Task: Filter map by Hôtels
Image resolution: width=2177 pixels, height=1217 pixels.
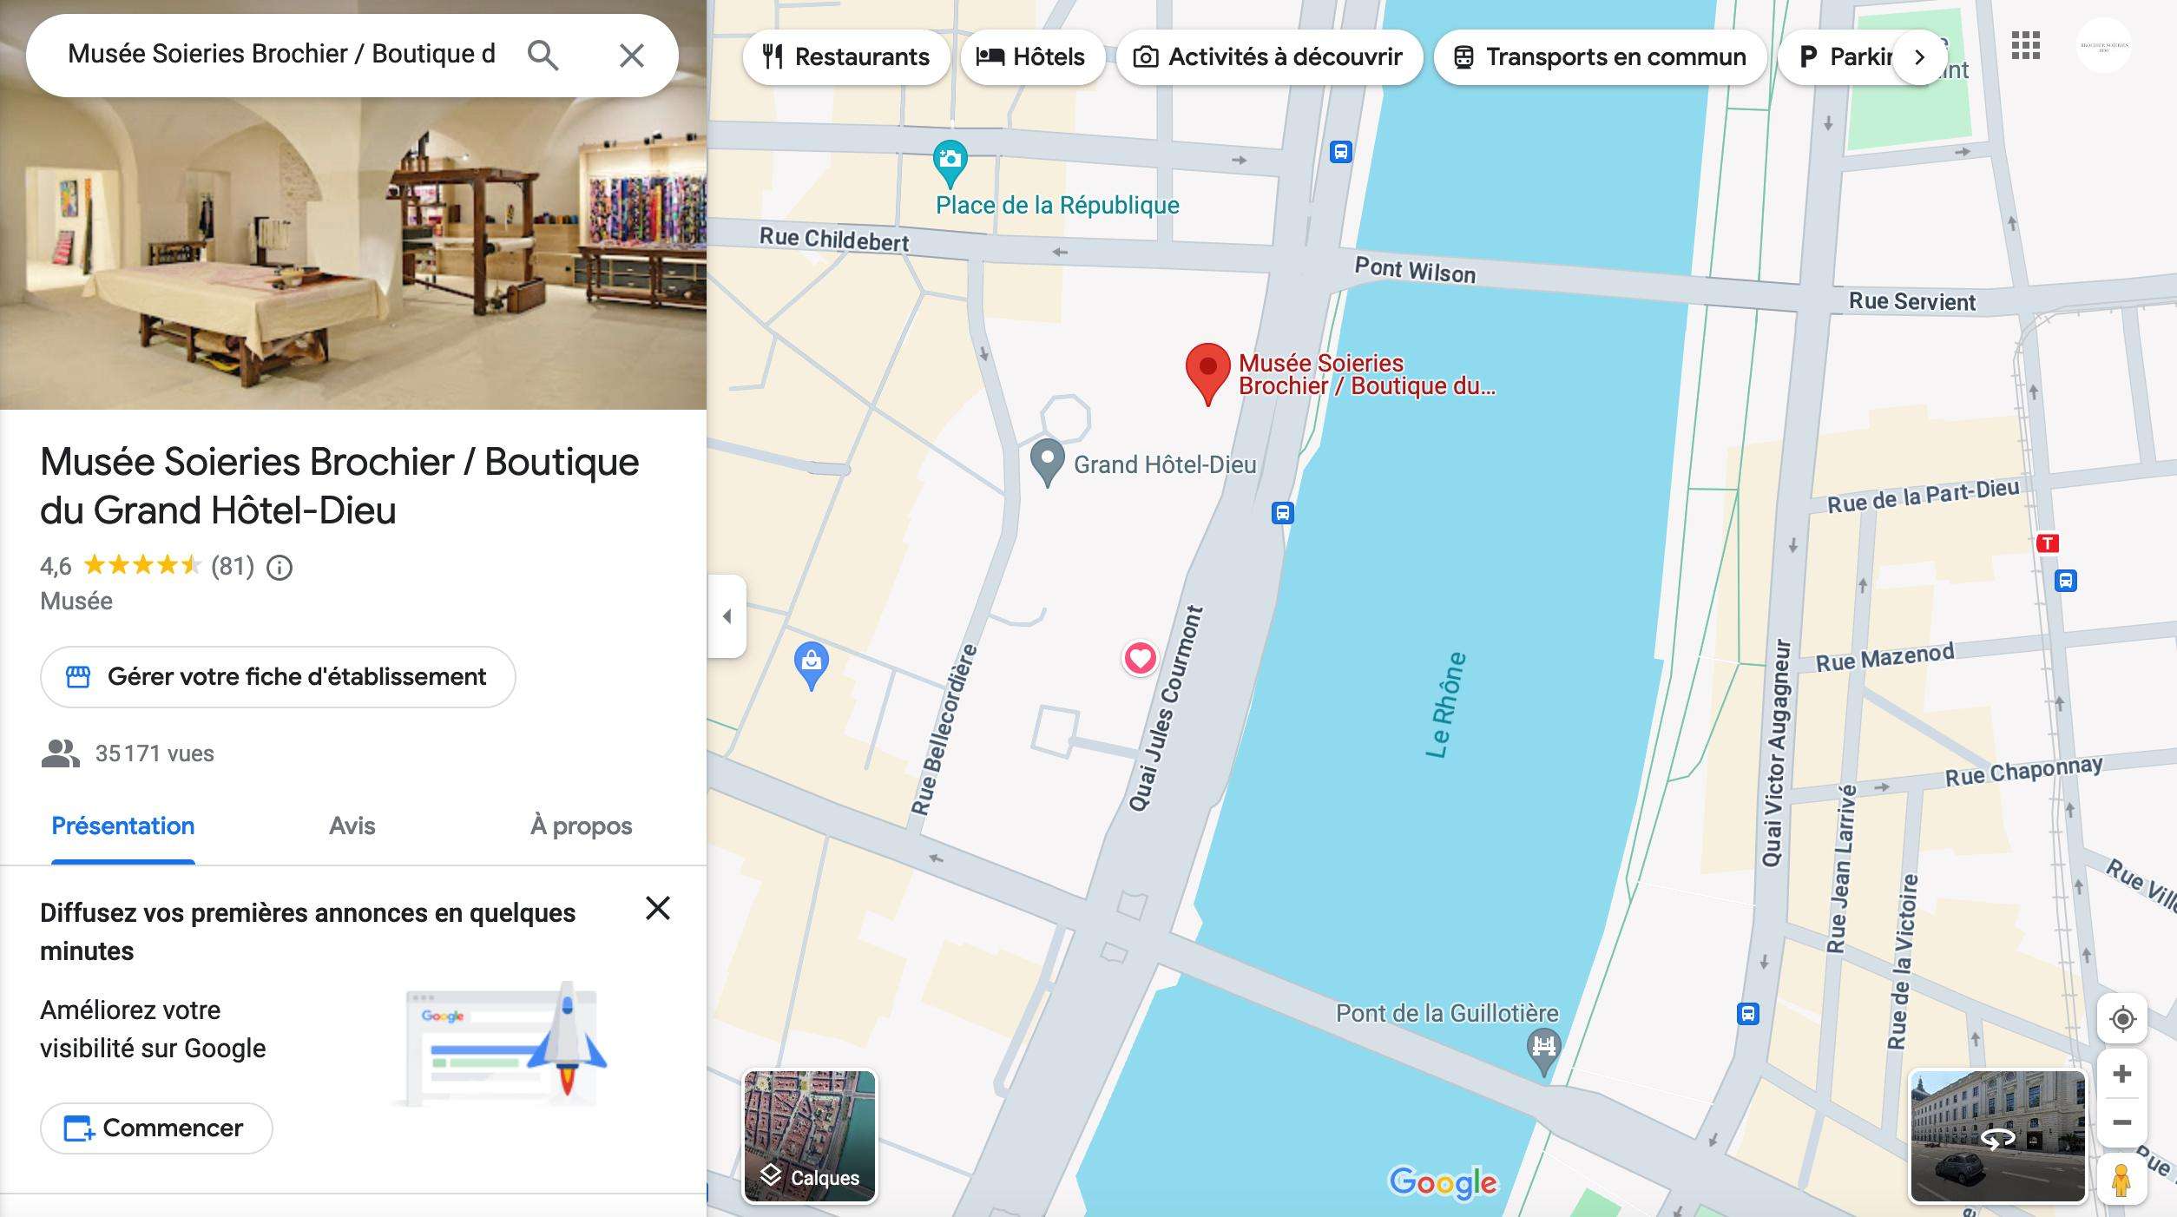Action: (1031, 57)
